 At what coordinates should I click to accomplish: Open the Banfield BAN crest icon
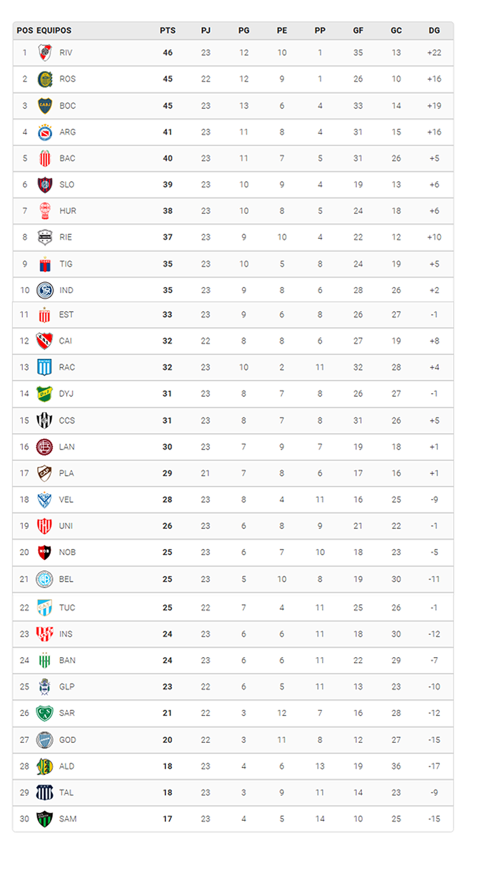[45, 660]
